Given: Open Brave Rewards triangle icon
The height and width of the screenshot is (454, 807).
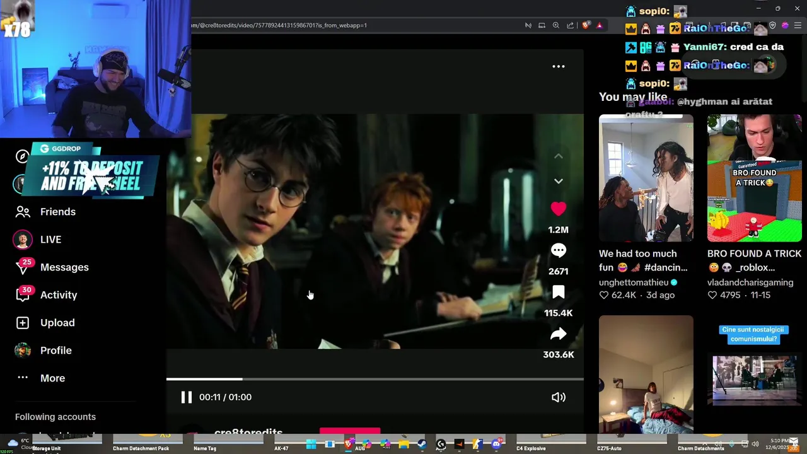Looking at the screenshot, I should (600, 25).
